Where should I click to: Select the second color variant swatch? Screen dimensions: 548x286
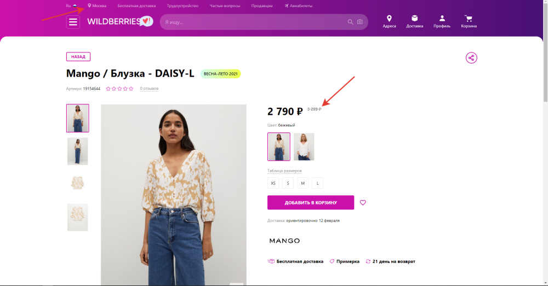pyautogui.click(x=304, y=147)
